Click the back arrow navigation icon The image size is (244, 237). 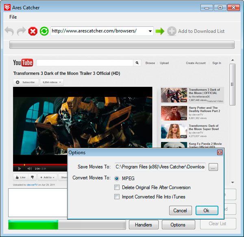9,31
